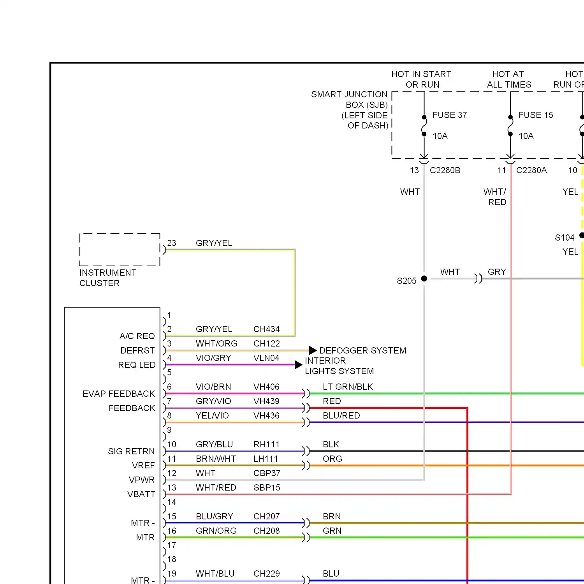The image size is (584, 584).
Task: Click the DEFOGGER SYSTEM reference
Action: click(x=362, y=350)
